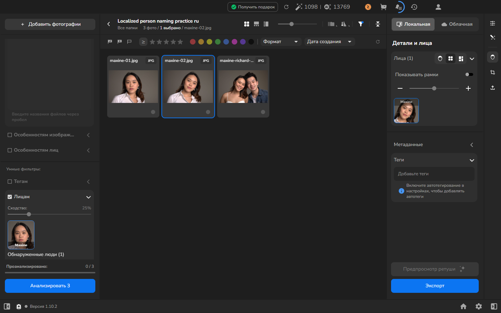Go back with the left arrow icon
501x313 pixels.
tap(109, 24)
